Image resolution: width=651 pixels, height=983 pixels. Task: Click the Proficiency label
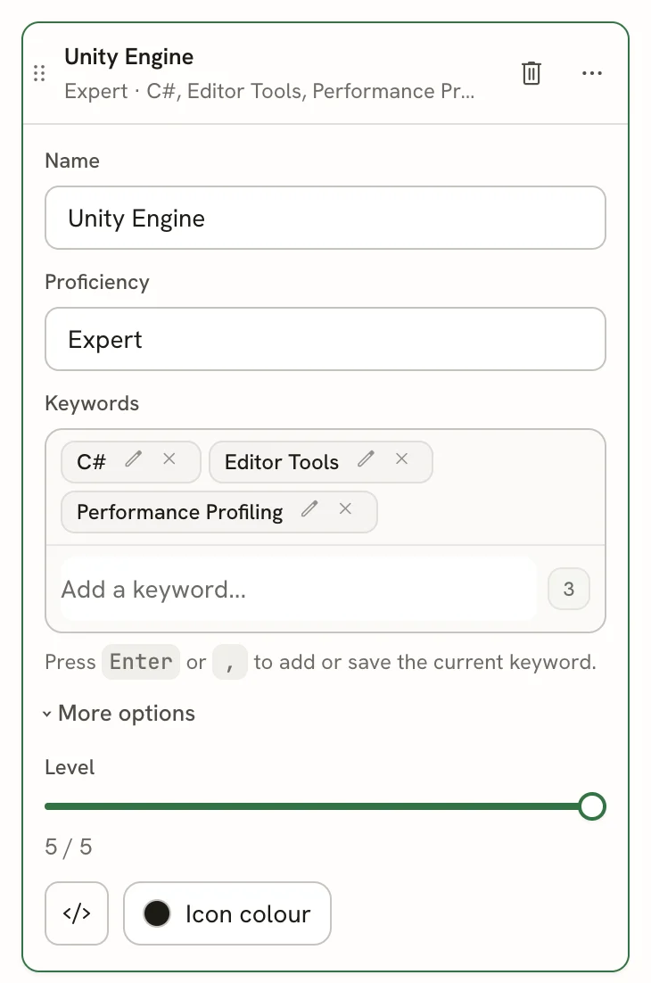97,282
